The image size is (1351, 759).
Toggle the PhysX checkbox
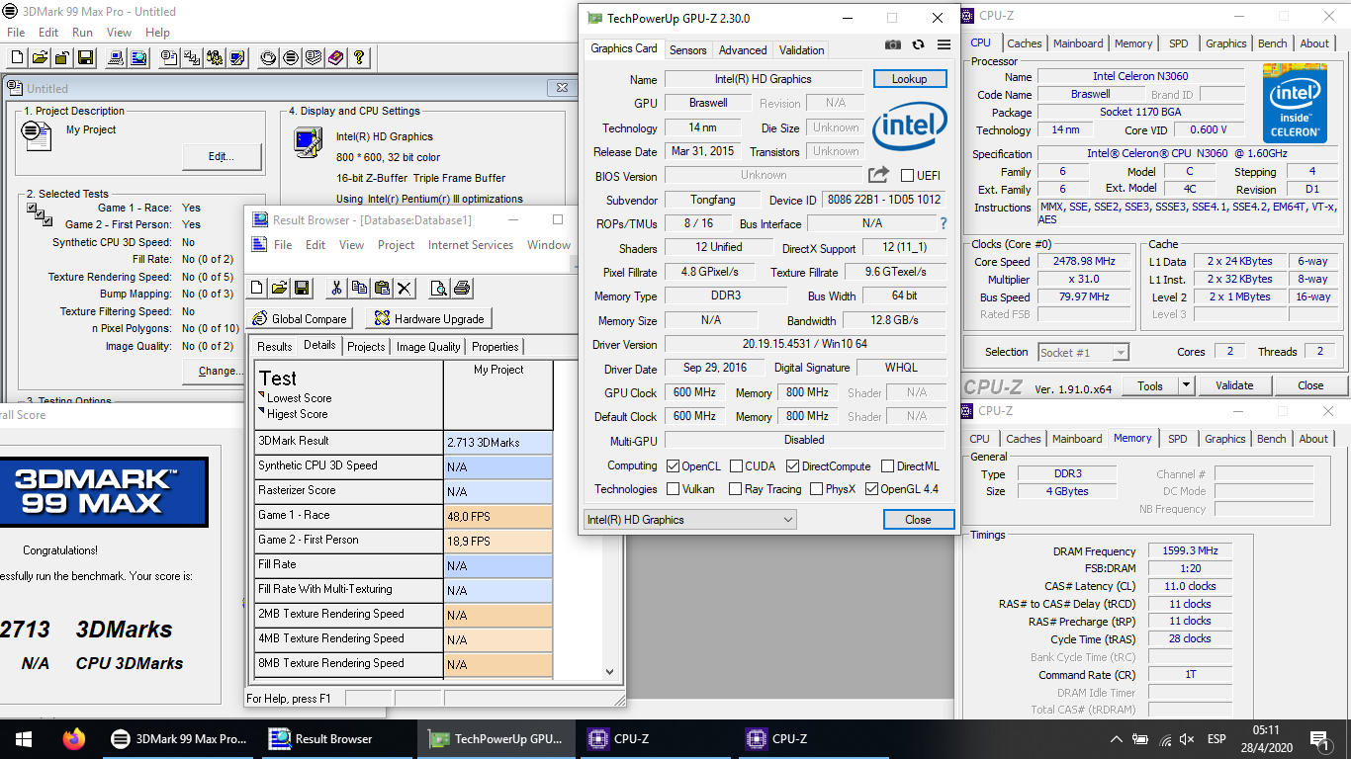pos(816,489)
